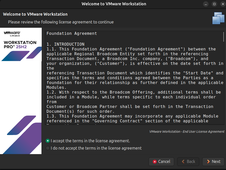Click the line starting "1.3. This Foundation Agreement"
The width and height of the screenshot is (226, 170).
pyautogui.click(x=132, y=116)
